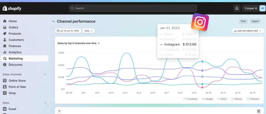Click the Instagram logo

point(200,22)
